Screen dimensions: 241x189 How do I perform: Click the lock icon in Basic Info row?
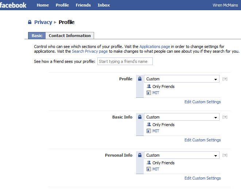click(140, 117)
